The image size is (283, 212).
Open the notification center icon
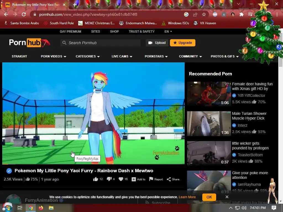274,208
